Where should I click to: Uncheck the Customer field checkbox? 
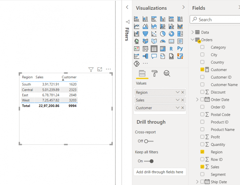202,69
